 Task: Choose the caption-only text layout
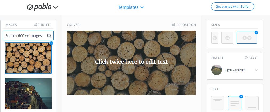point(252,103)
